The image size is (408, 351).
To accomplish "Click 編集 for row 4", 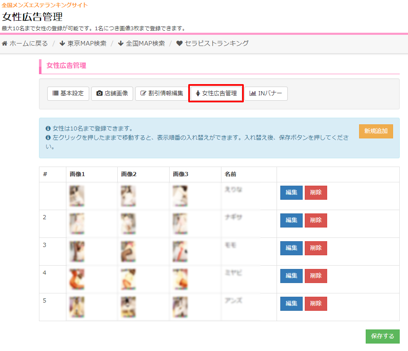I will tap(291, 276).
